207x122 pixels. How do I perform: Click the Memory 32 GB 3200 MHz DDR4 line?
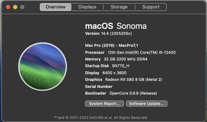116,59
